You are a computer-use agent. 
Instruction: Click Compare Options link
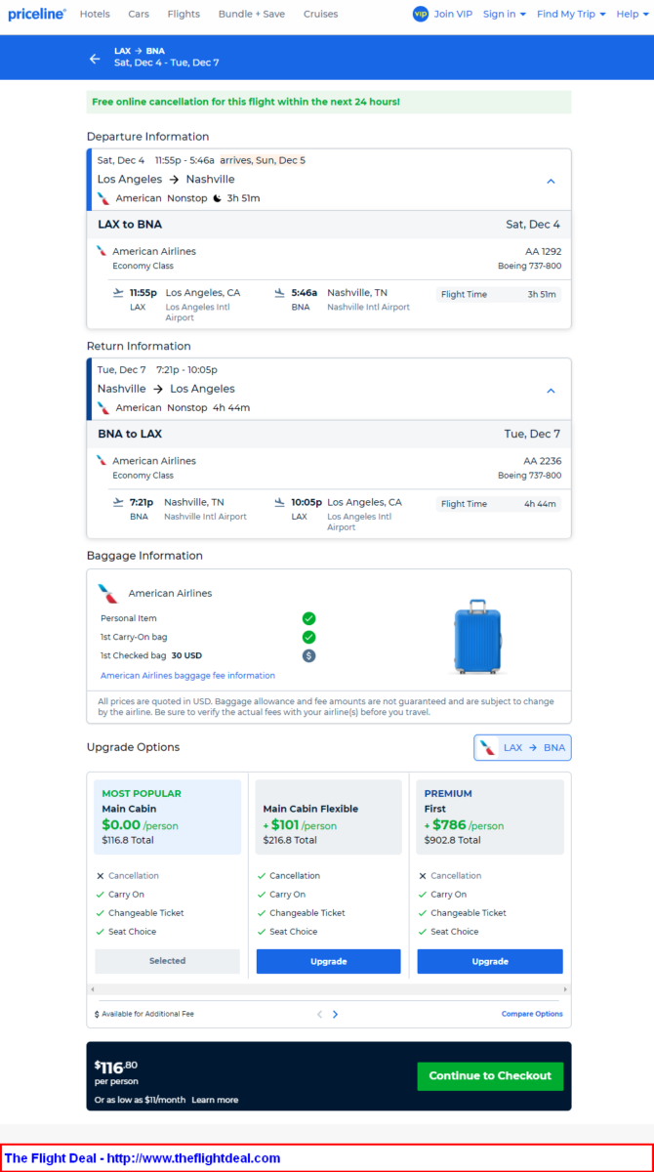[532, 1014]
